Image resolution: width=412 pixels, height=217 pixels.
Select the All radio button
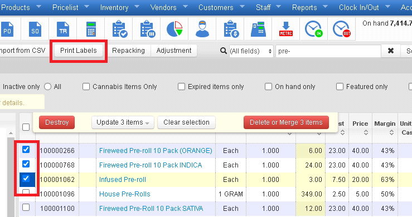[x=47, y=87]
